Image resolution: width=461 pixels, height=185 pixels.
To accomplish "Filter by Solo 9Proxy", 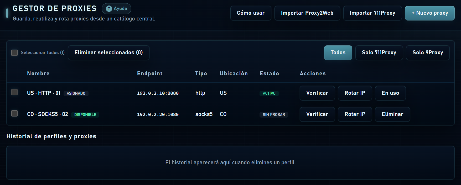I will click(428, 53).
